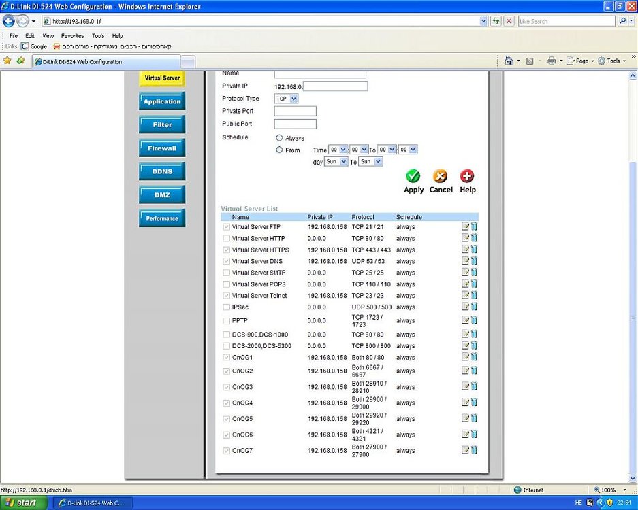Image resolution: width=638 pixels, height=510 pixels.
Task: Select the From schedule radio button
Action: [x=279, y=150]
